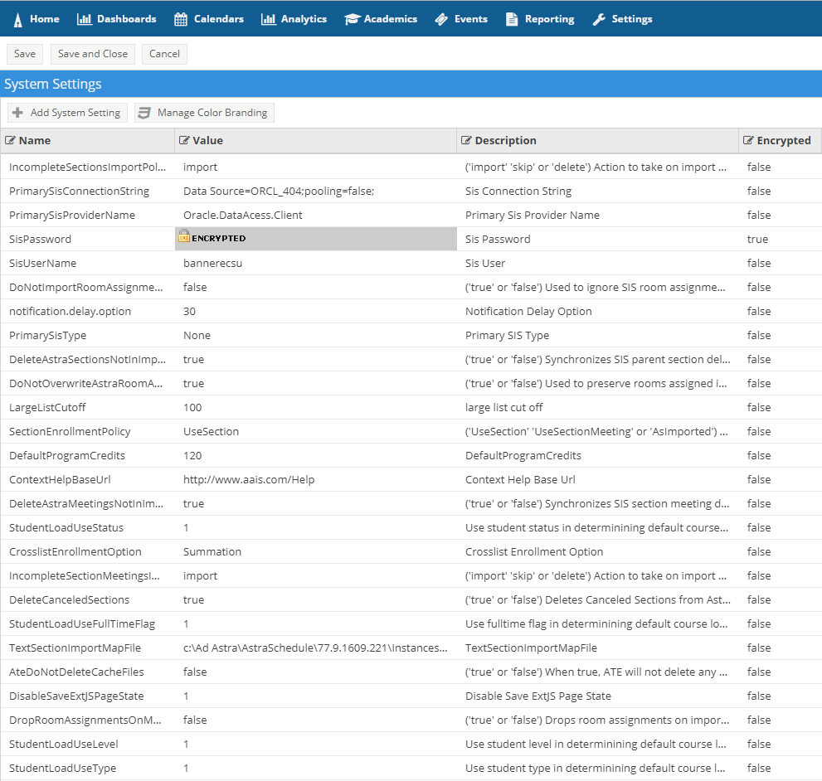Edit the LargeListCutoff value 100
The width and height of the screenshot is (822, 781).
coord(315,408)
